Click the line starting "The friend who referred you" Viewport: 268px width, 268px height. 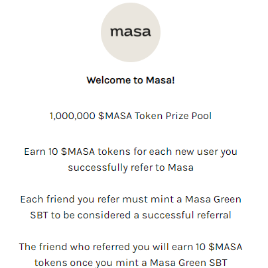[x=131, y=247]
